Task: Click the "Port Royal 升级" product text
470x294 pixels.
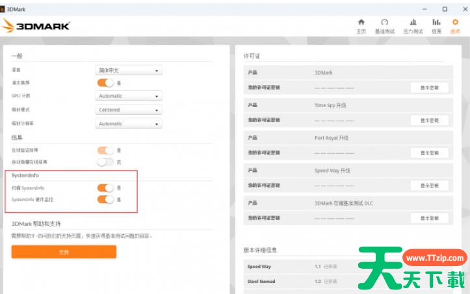Action: [x=332, y=138]
